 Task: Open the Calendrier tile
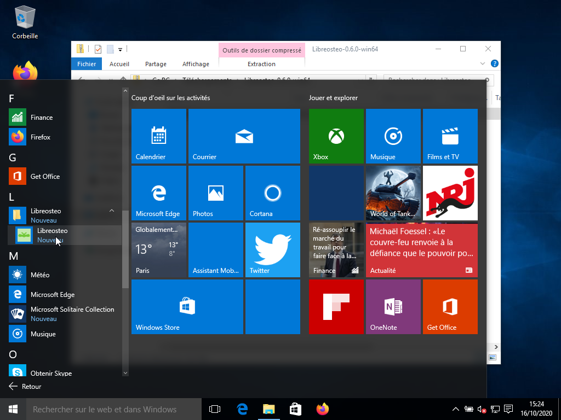coord(158,136)
